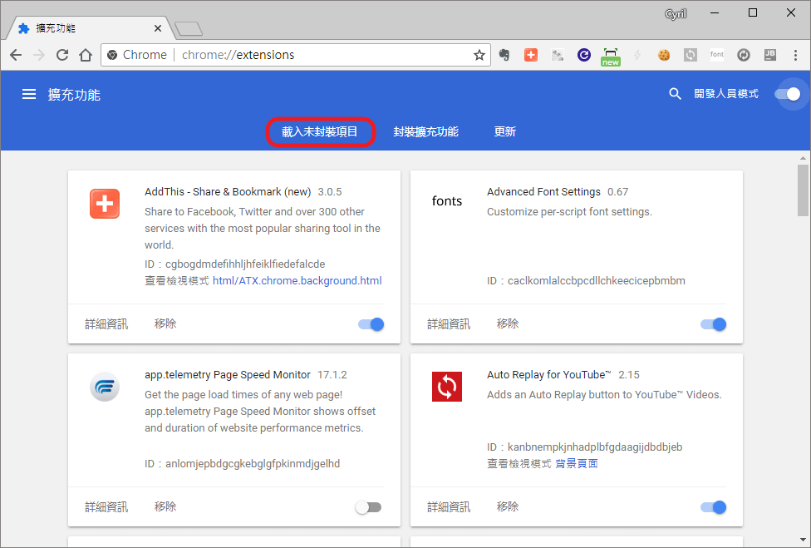This screenshot has width=811, height=548.
Task: Toggle 開發人員模式 developer mode switch
Action: tap(787, 94)
